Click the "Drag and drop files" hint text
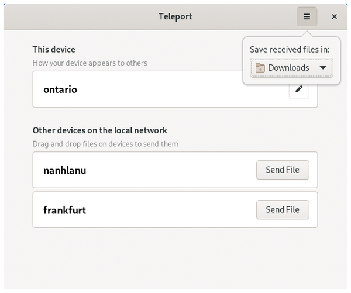Image resolution: width=351 pixels, height=293 pixels. [105, 144]
